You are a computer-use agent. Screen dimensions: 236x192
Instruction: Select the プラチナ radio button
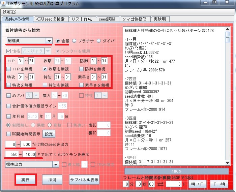click(x=74, y=41)
